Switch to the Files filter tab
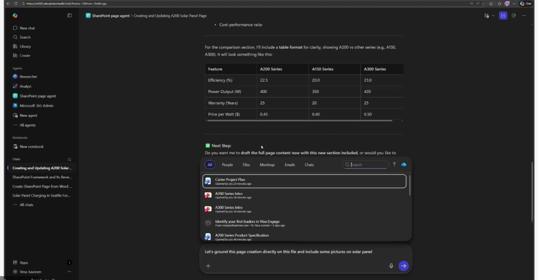The width and height of the screenshot is (538, 280). point(246,165)
